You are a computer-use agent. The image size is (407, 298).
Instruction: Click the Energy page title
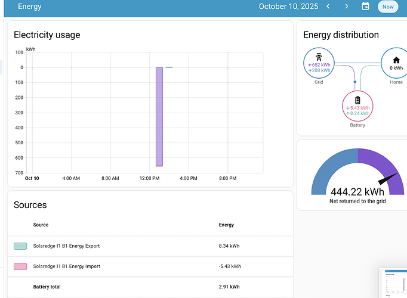click(30, 7)
